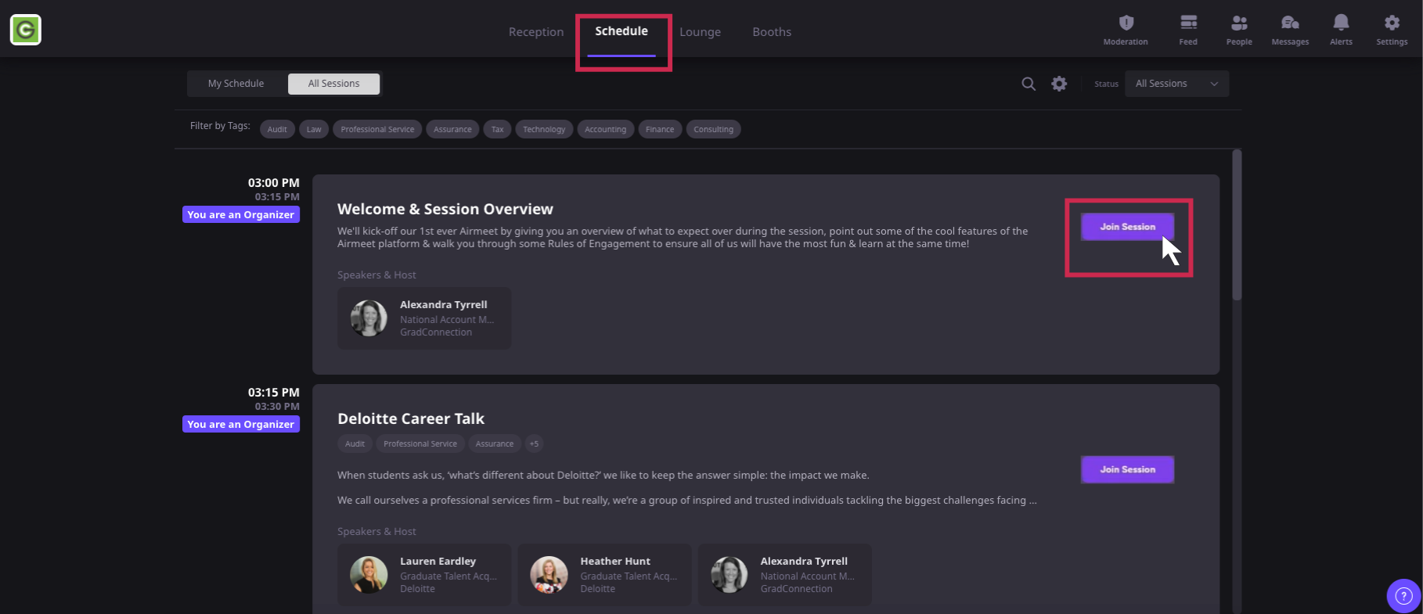Screen dimensions: 1423x614
Task: Click Professional Service tag in Deloitte session
Action: pos(420,443)
